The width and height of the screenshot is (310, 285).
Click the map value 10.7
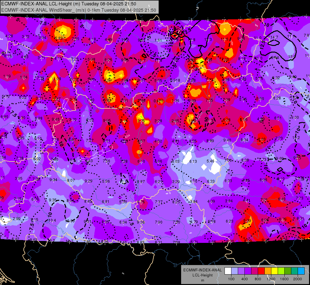pyautogui.click(x=142, y=60)
